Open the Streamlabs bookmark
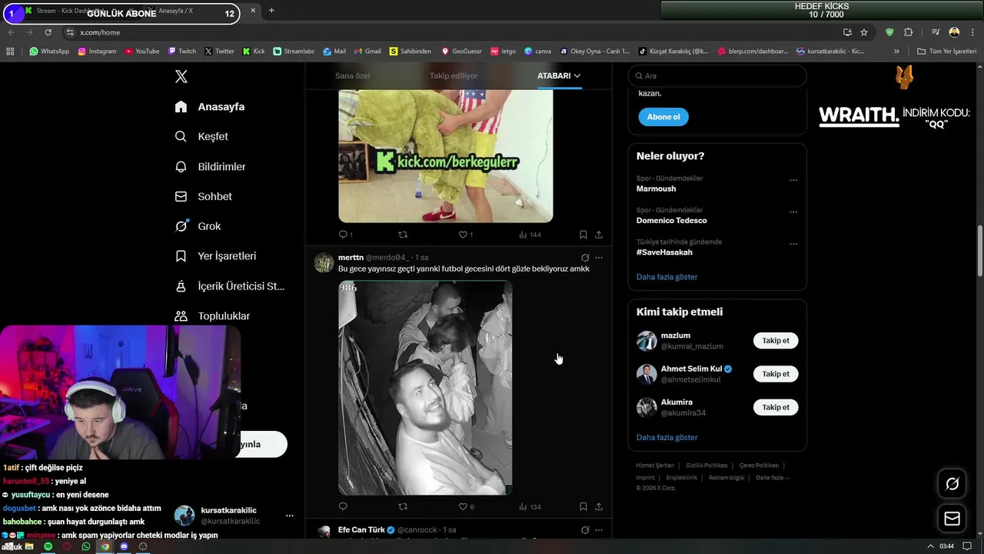 [294, 52]
